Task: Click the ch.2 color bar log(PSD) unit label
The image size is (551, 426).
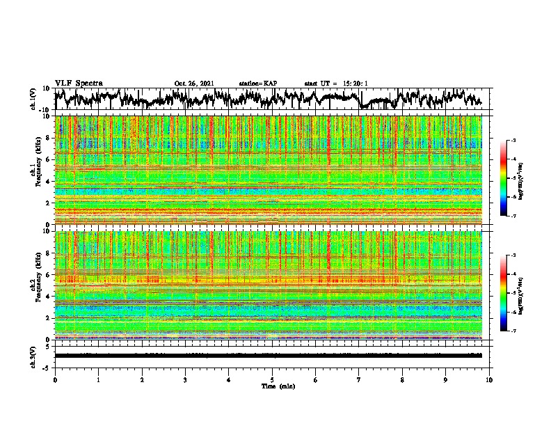Action: [521, 296]
